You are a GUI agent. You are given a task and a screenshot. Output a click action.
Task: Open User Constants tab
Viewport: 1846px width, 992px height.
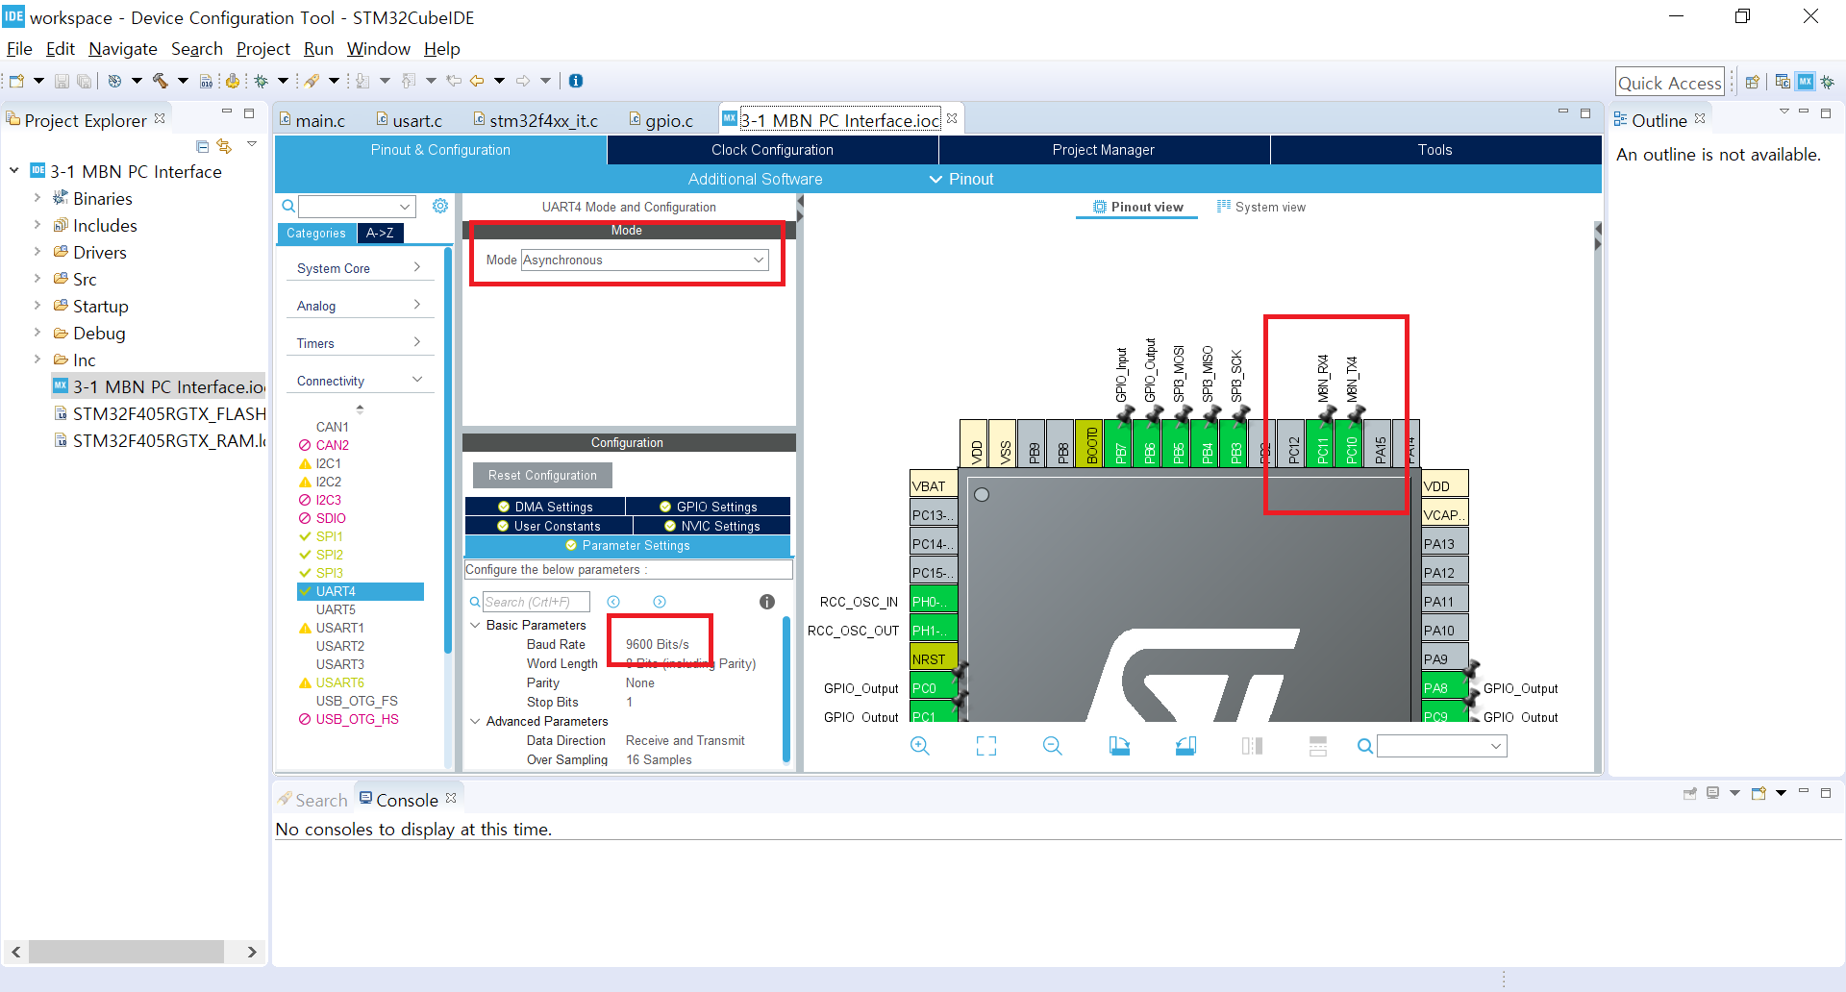[549, 526]
